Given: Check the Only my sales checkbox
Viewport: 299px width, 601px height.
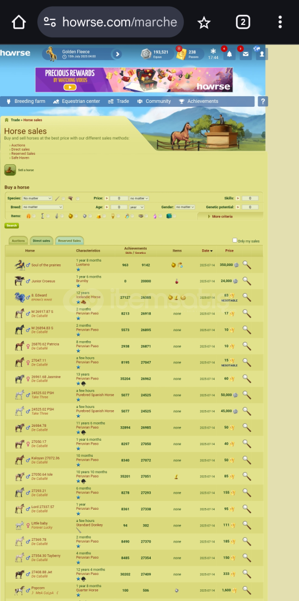Looking at the screenshot, I should coord(235,240).
